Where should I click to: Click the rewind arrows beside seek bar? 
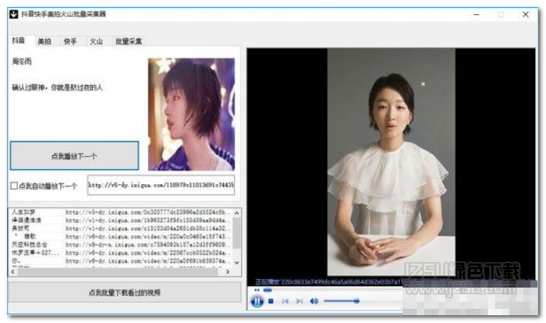pos(257,290)
